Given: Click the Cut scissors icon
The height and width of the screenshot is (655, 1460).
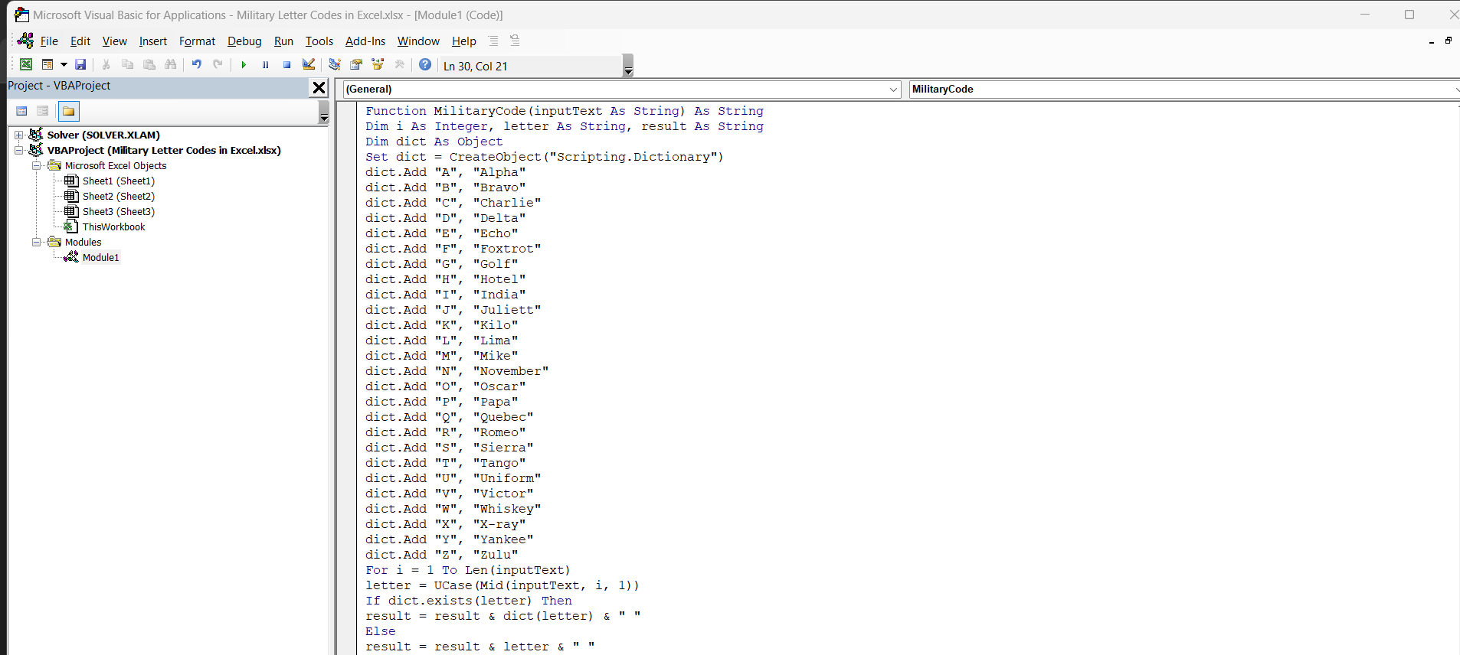Looking at the screenshot, I should (x=106, y=65).
